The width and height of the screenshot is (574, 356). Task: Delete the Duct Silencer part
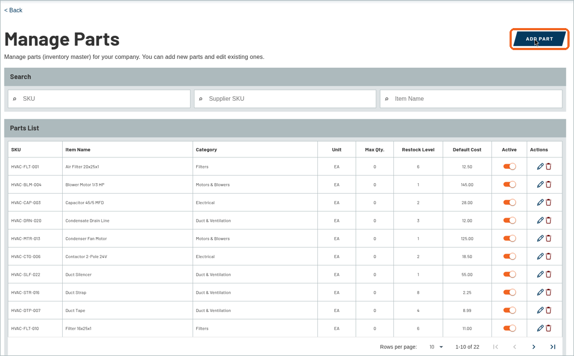548,274
